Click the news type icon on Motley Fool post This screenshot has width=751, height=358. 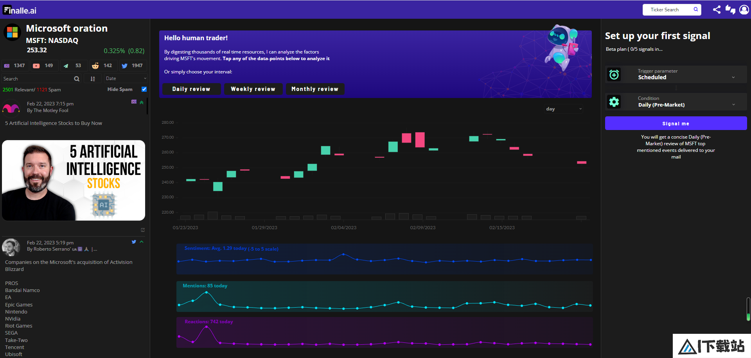134,102
